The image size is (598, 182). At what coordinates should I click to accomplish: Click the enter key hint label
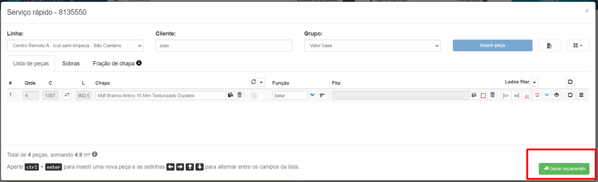(x=54, y=167)
